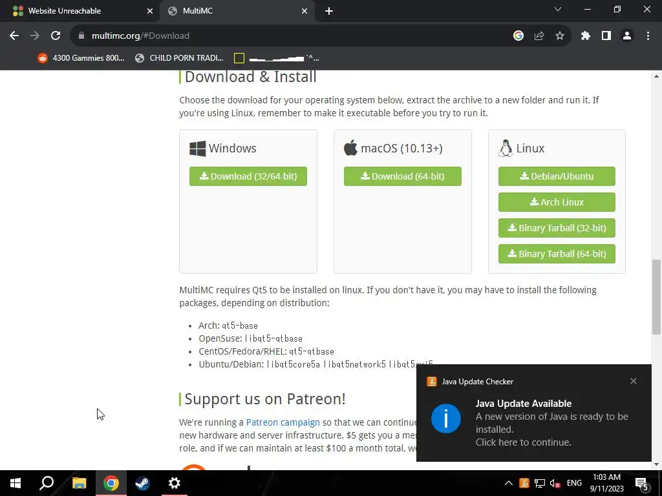Dismiss the Java Update Checker notification

(634, 381)
